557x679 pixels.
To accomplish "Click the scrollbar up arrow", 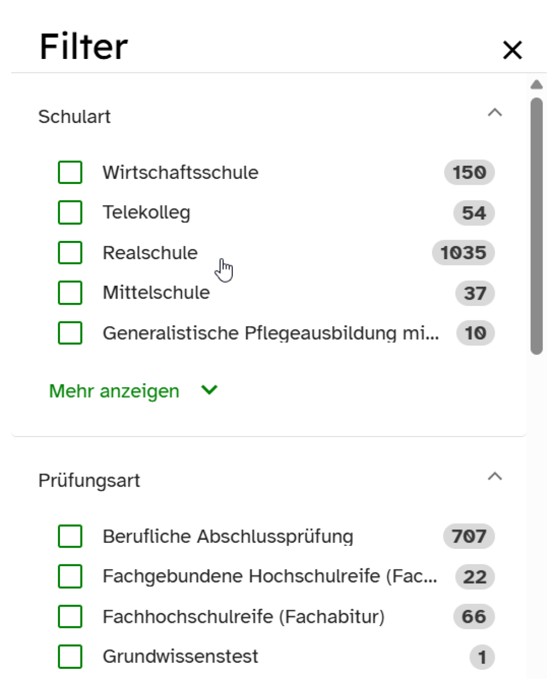I will point(537,85).
